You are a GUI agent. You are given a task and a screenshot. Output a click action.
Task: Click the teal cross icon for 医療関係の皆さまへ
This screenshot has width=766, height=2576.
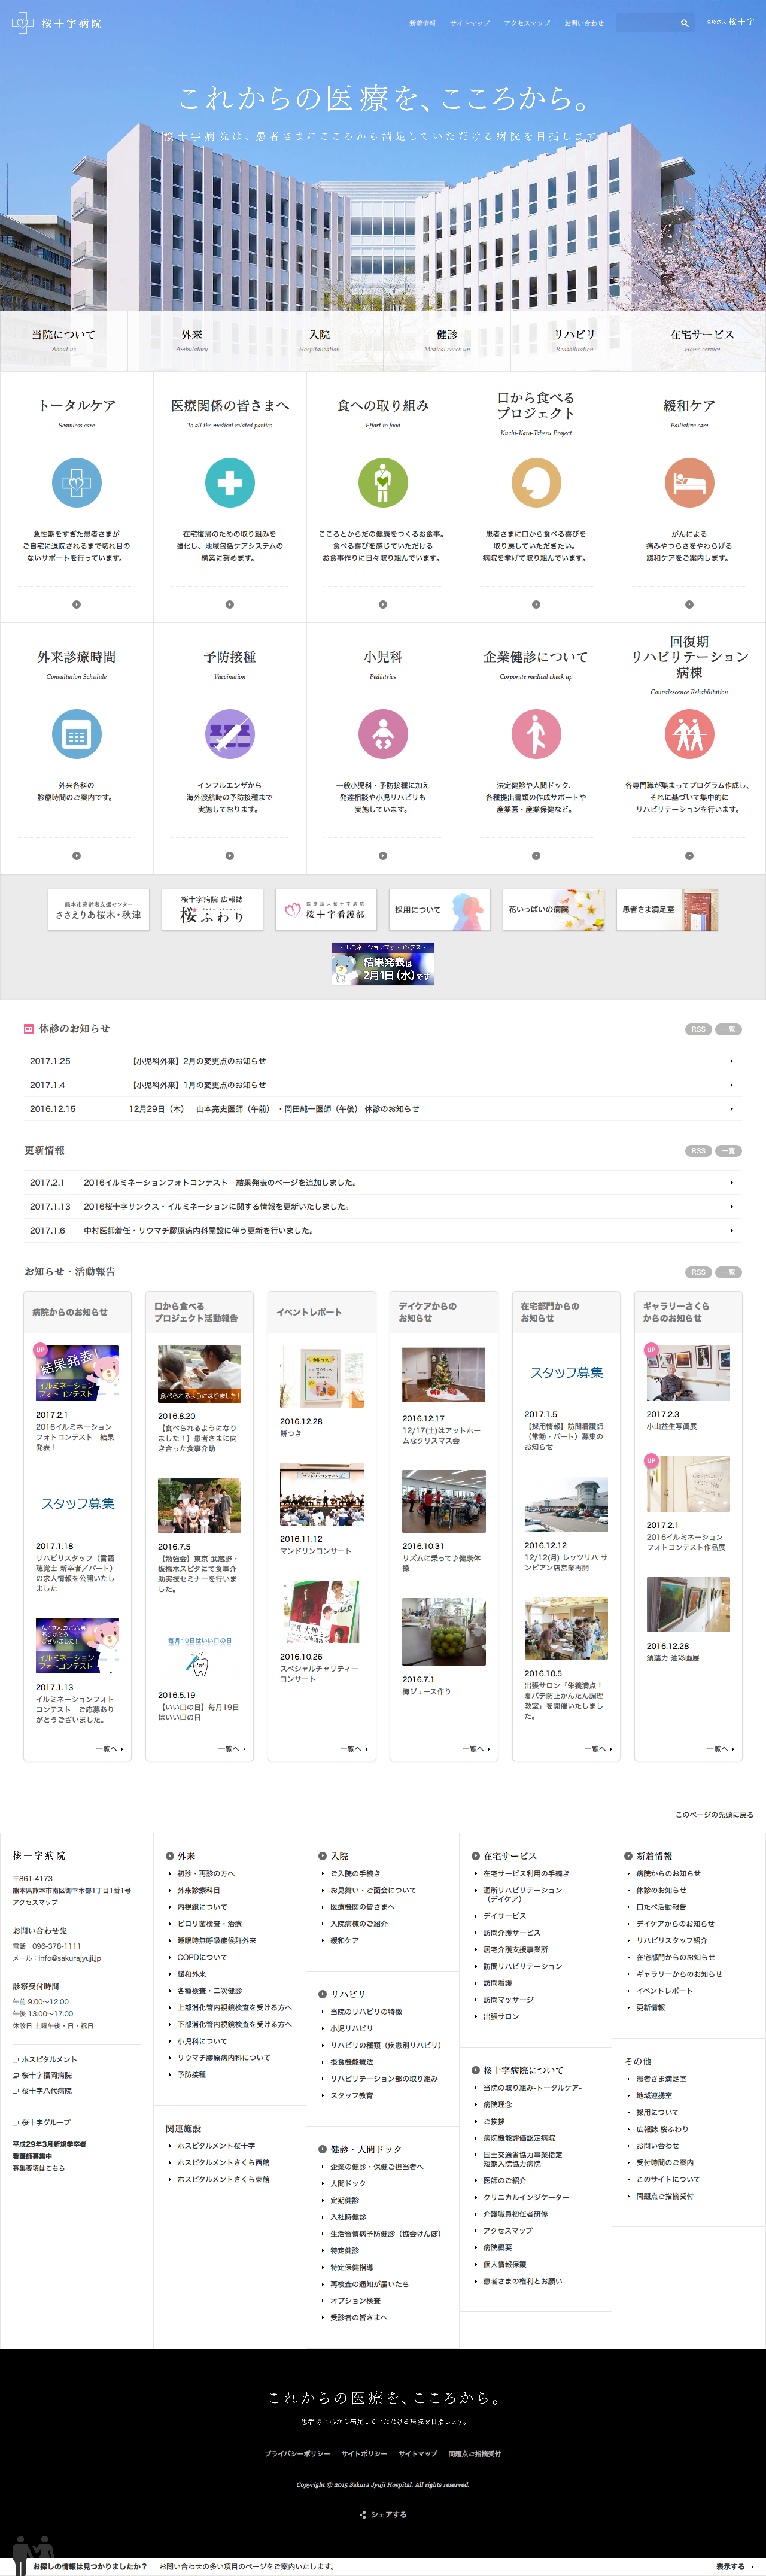[230, 483]
